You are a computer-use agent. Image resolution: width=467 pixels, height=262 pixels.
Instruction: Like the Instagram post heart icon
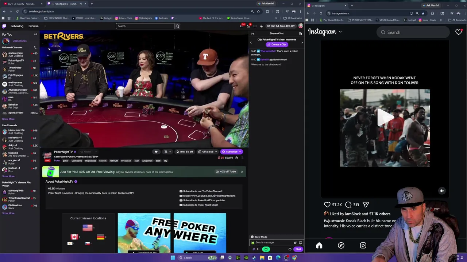click(x=327, y=205)
